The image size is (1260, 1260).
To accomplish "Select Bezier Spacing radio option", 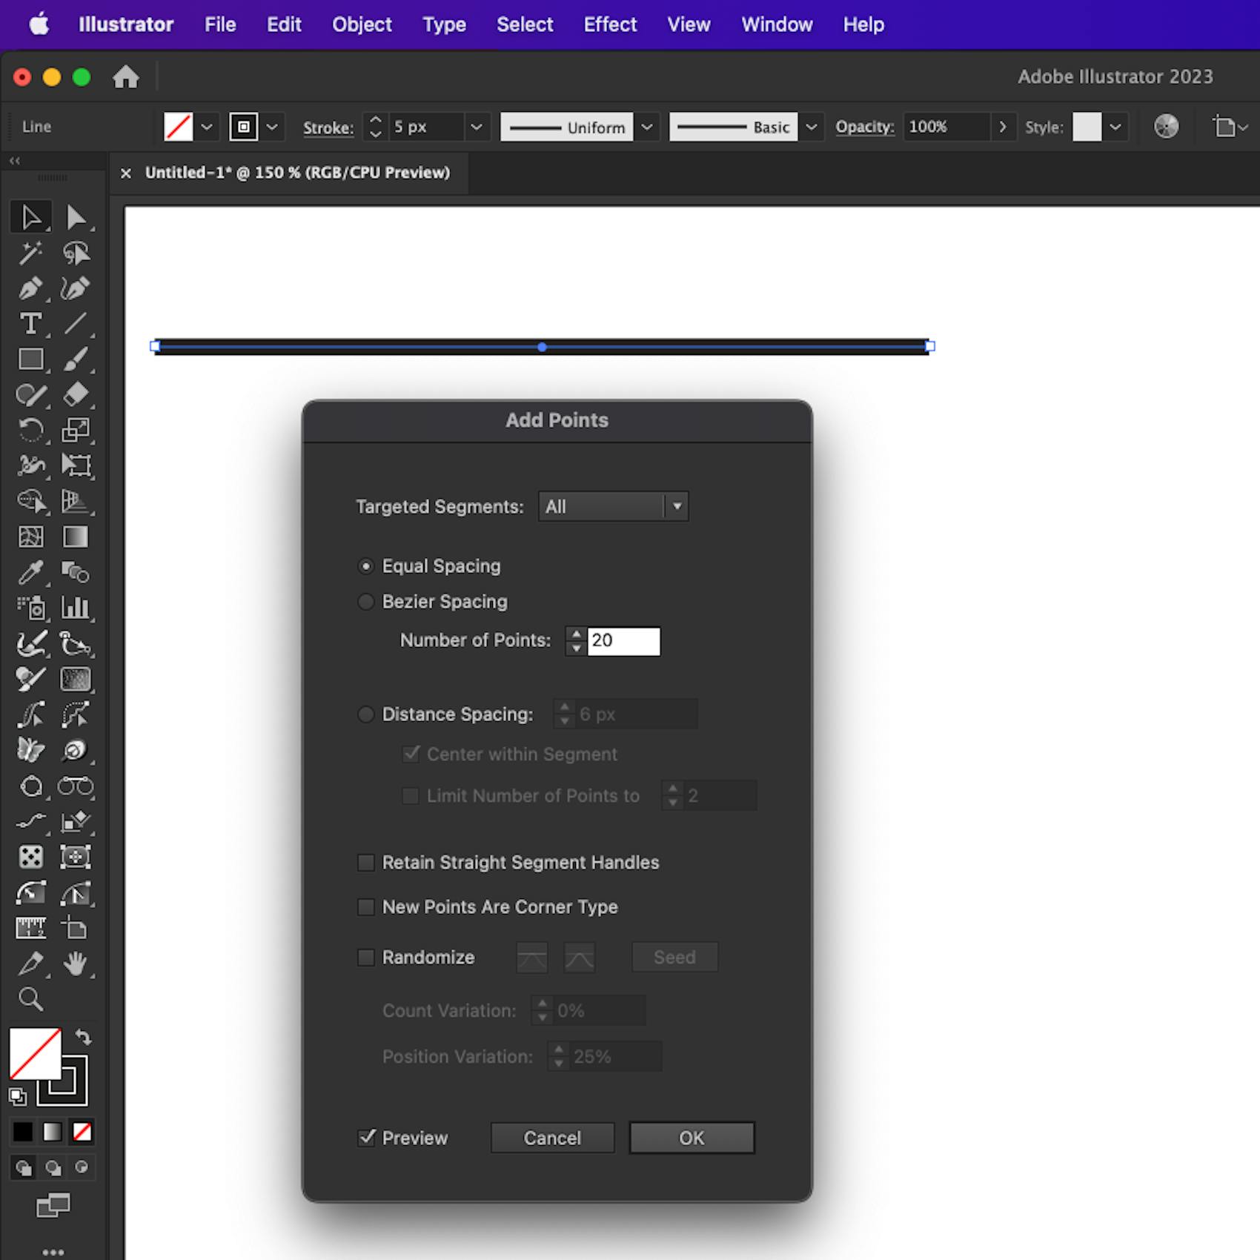I will (366, 602).
